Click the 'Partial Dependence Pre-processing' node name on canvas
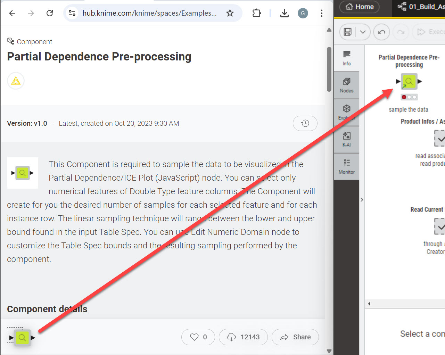This screenshot has height=355, width=445. (409, 61)
